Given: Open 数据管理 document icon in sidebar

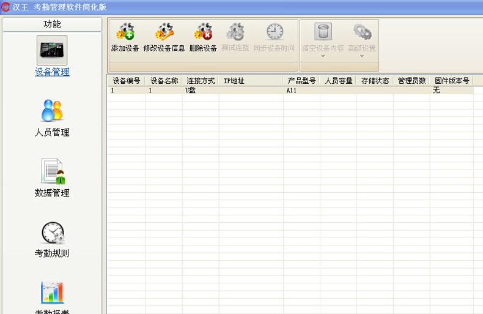Looking at the screenshot, I should click(x=52, y=171).
